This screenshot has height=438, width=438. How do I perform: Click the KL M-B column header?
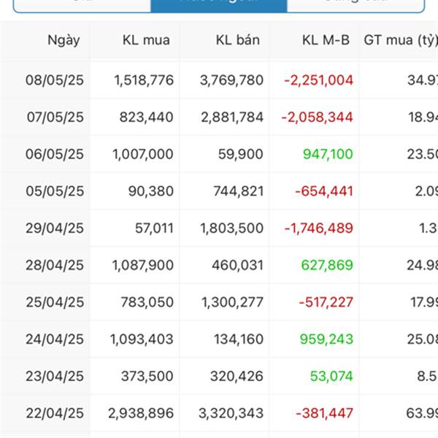326,40
